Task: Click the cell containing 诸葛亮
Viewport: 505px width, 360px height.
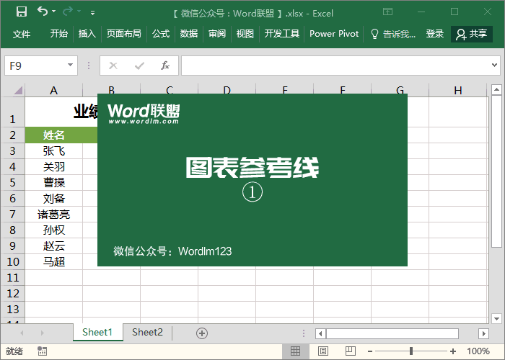Action: point(54,215)
